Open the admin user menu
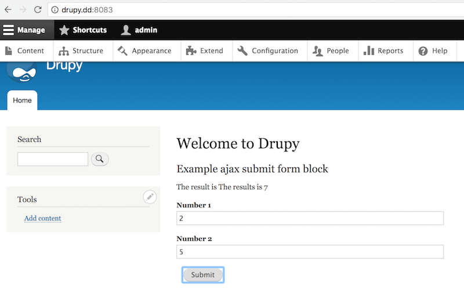 [139, 30]
